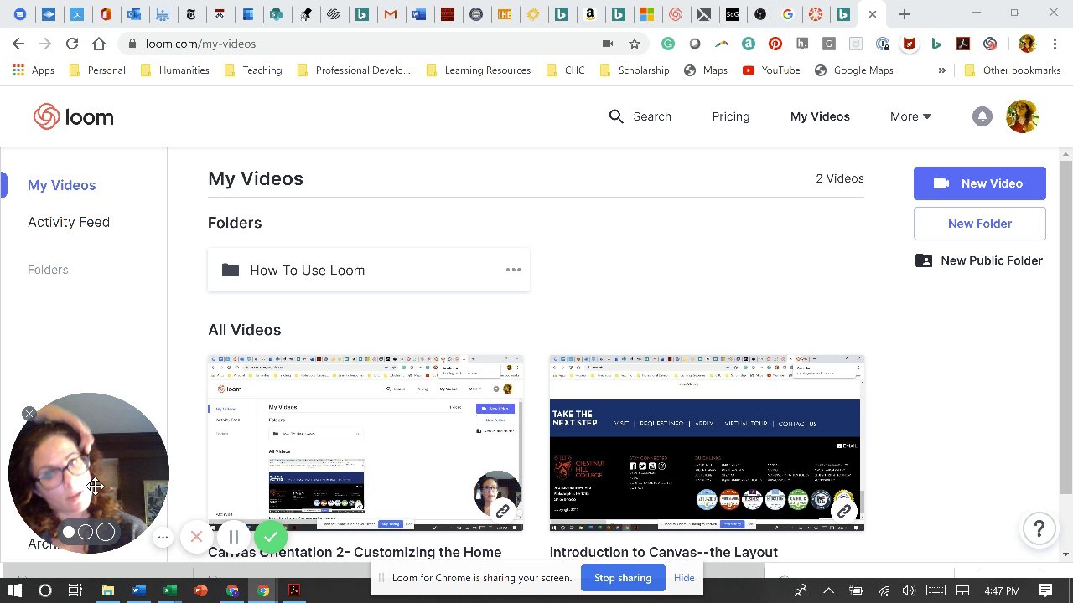Screen dimensions: 1073x603
Task: Open Other bookmarks folder
Action: pos(1013,70)
